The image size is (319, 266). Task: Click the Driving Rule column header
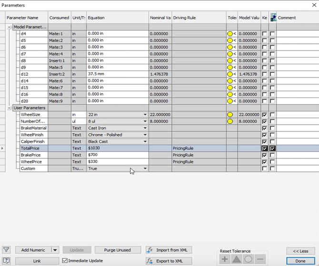pyautogui.click(x=199, y=18)
